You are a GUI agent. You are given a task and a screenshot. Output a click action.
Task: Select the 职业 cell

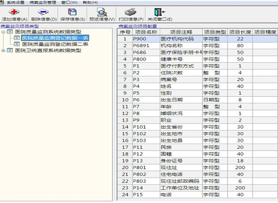point(181,120)
